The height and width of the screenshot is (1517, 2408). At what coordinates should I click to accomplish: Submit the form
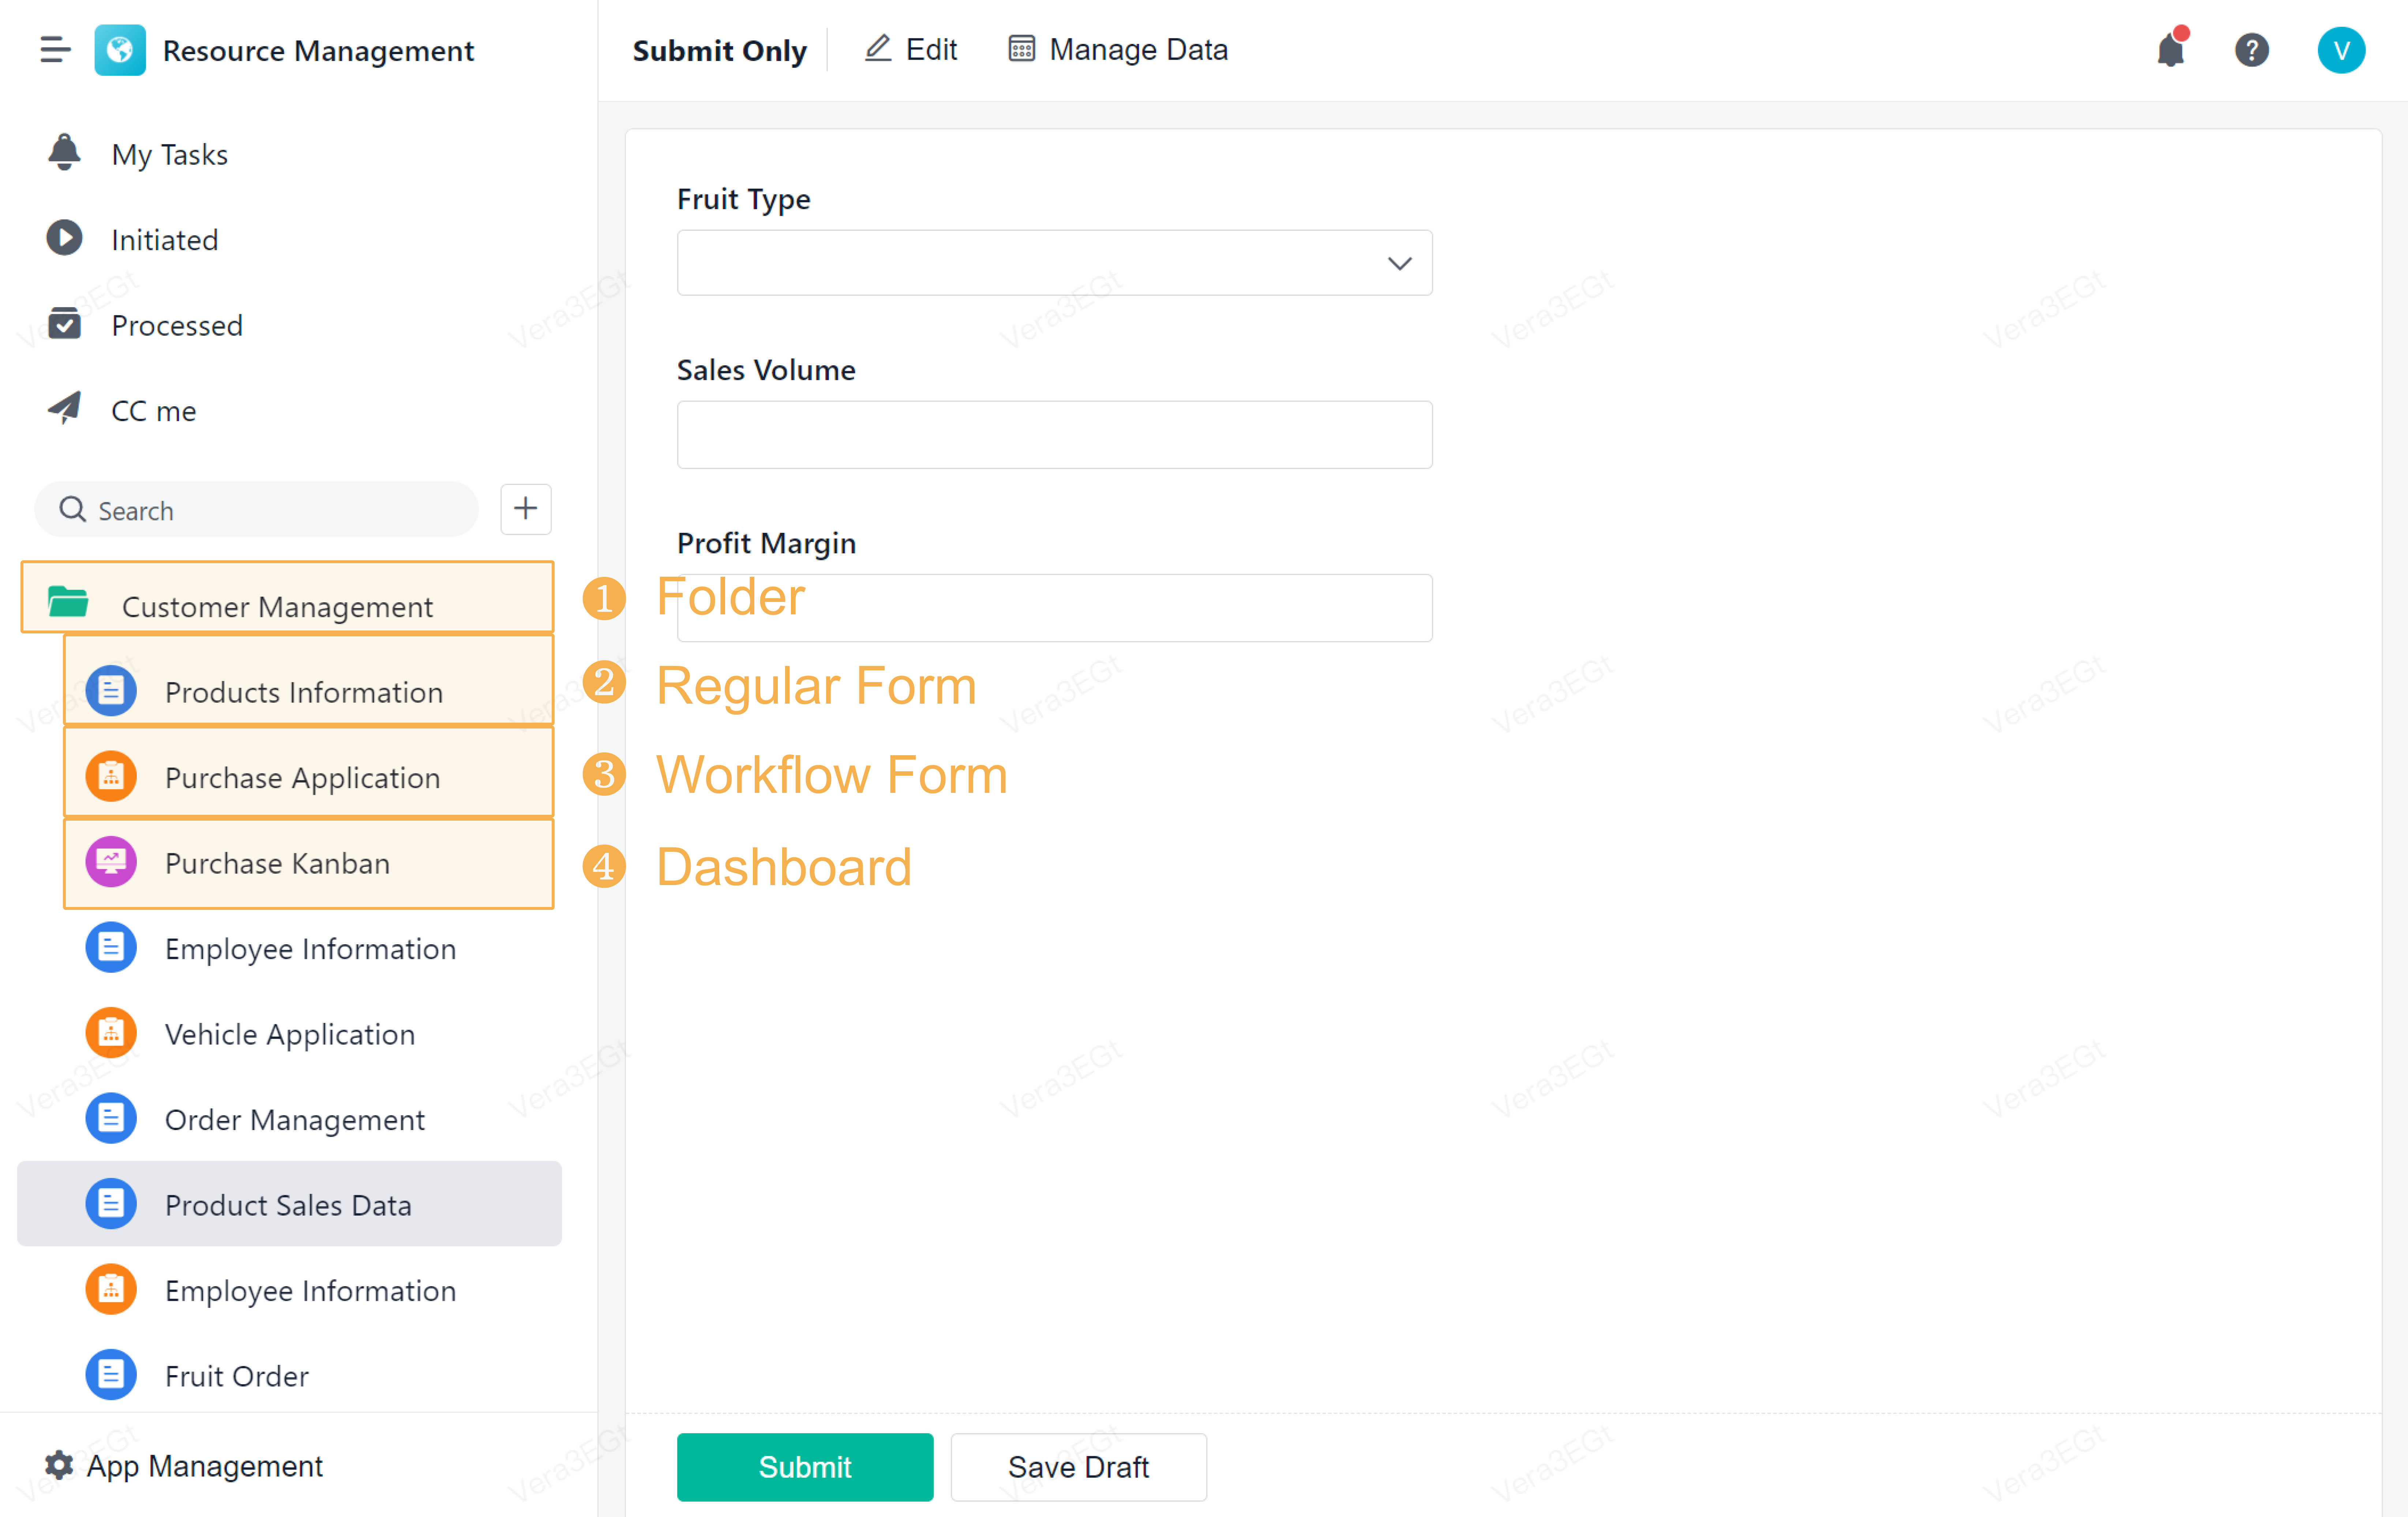(x=804, y=1466)
